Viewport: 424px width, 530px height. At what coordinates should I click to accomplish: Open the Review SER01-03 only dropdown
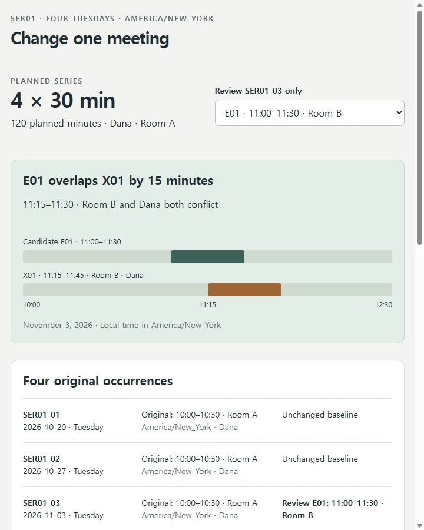309,113
